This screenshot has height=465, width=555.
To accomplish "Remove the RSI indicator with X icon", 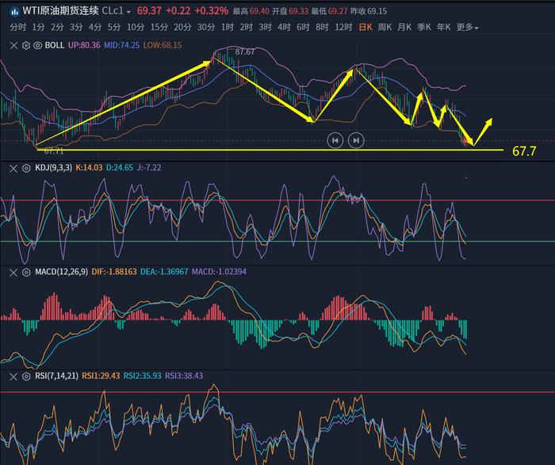I will coord(13,376).
